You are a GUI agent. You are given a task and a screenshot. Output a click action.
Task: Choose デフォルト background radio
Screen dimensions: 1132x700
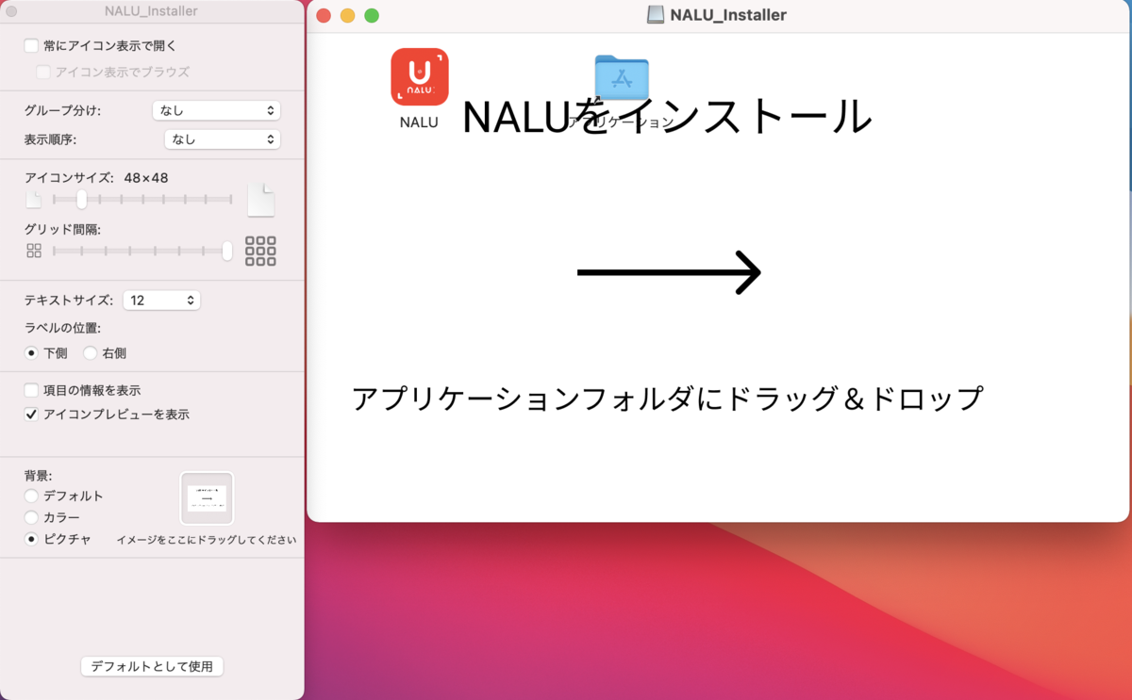[x=32, y=496]
